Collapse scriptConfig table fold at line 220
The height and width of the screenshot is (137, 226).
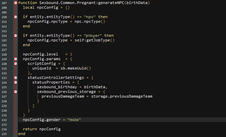(x=15, y=64)
